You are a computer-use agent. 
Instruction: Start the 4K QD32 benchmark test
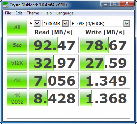tap(17, 98)
